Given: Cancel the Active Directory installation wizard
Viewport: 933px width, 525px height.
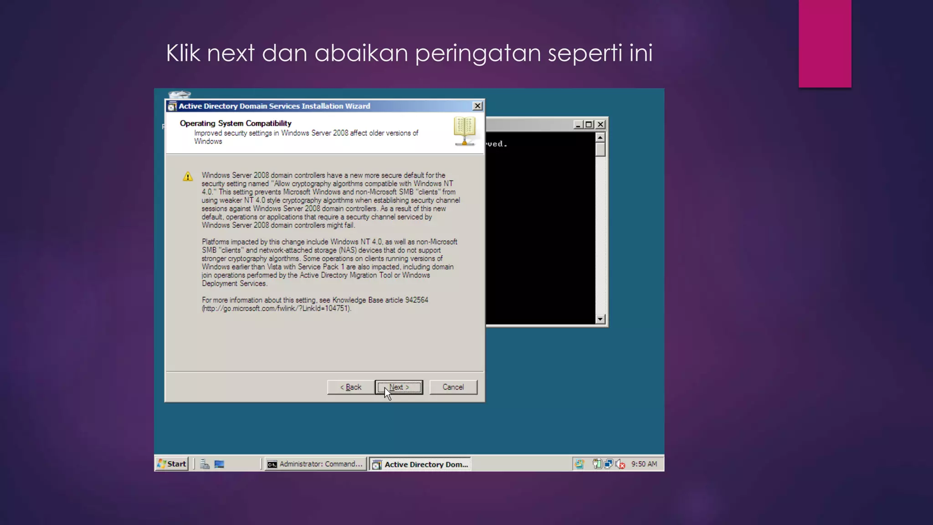Looking at the screenshot, I should [x=453, y=387].
